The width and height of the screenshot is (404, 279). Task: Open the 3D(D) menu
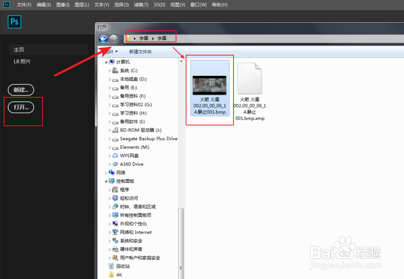click(160, 4)
